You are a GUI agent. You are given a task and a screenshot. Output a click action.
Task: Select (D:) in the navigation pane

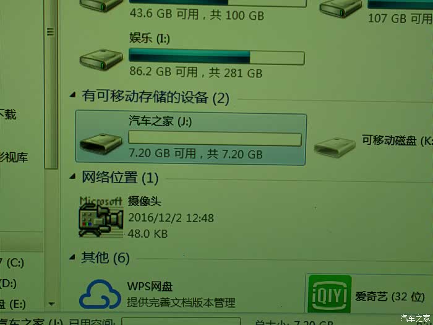tap(8, 284)
